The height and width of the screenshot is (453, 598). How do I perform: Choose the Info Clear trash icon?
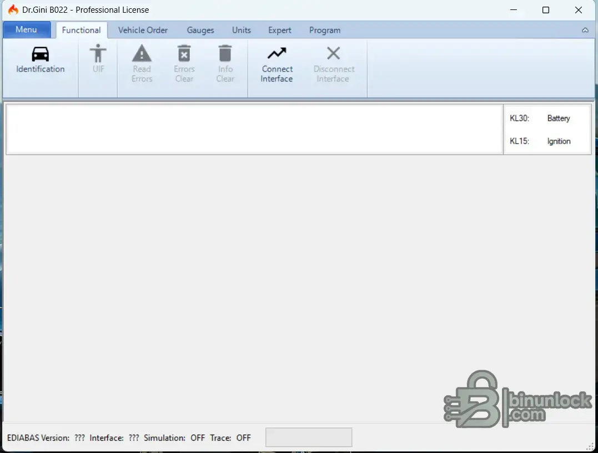(x=225, y=53)
